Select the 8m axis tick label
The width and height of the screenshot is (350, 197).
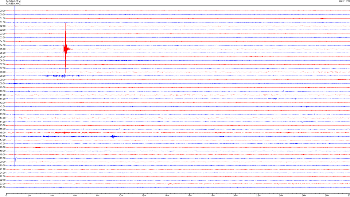(x=98, y=196)
